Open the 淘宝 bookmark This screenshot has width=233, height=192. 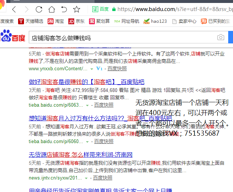(x=56, y=21)
